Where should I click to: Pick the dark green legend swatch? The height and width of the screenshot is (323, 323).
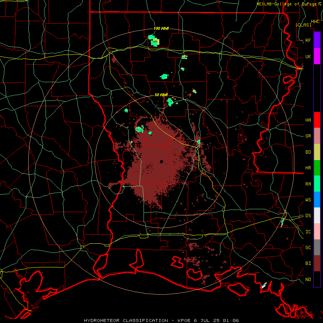click(x=317, y=168)
